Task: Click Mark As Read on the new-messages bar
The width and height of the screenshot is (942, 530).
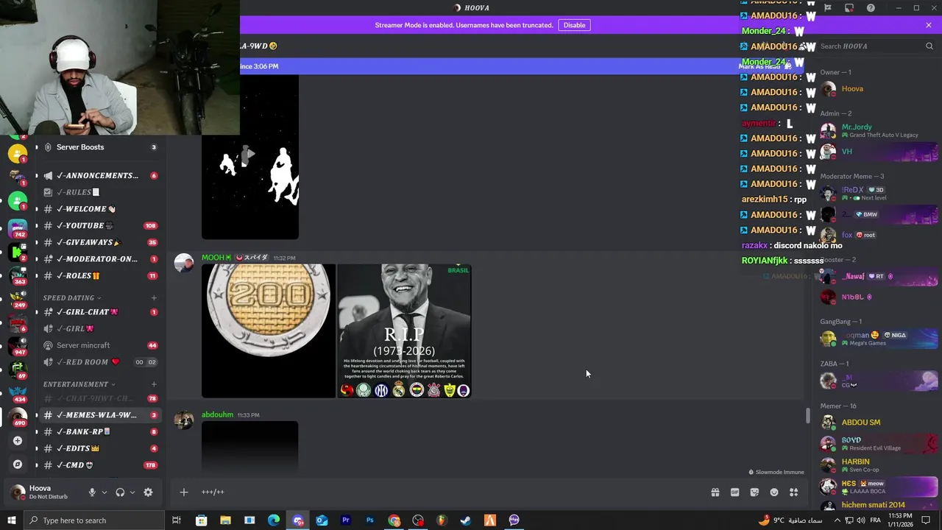Action: 765,66
